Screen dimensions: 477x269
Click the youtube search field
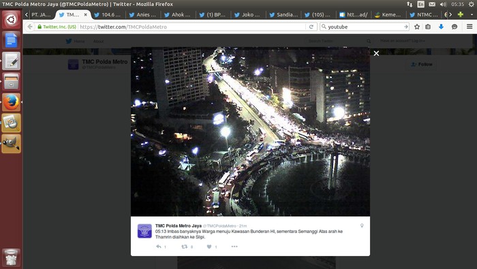pos(364,27)
